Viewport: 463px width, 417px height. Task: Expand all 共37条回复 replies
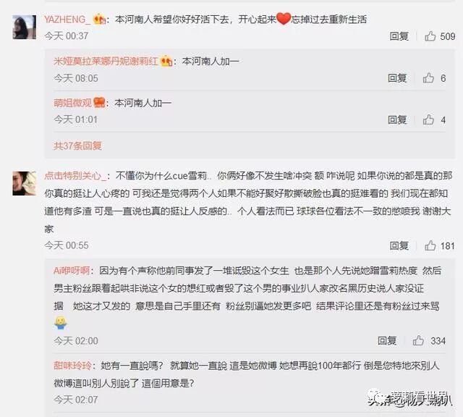(77, 146)
